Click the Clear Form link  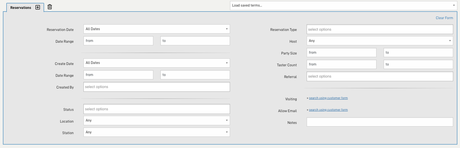coord(444,18)
